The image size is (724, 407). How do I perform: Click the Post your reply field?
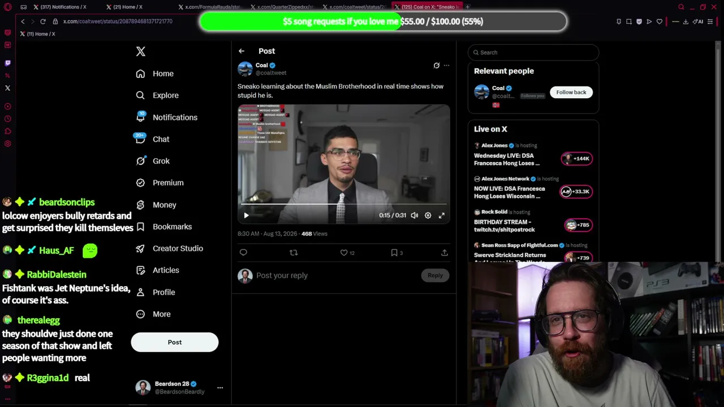[x=337, y=275]
